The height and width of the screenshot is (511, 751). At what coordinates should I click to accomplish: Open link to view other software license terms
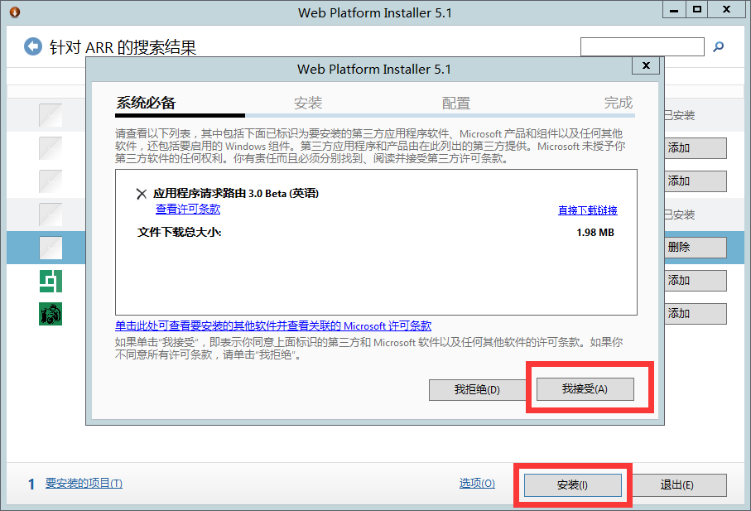click(x=273, y=326)
